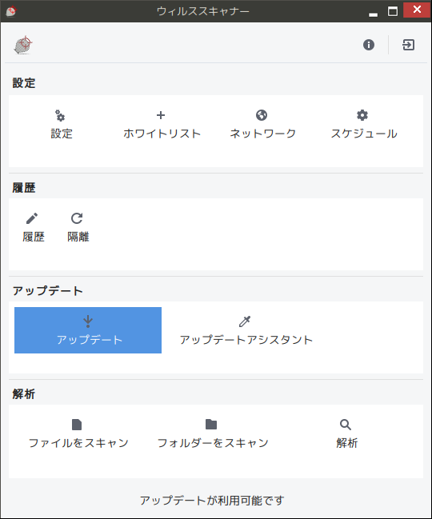The height and width of the screenshot is (519, 432).
Task: Open the スケジュール gear icon
Action: [362, 115]
